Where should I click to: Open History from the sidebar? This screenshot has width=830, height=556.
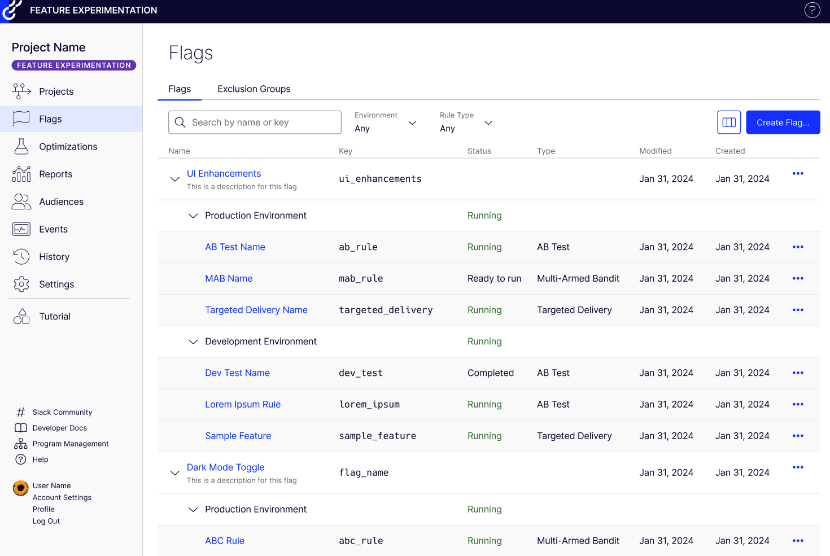[x=54, y=256]
